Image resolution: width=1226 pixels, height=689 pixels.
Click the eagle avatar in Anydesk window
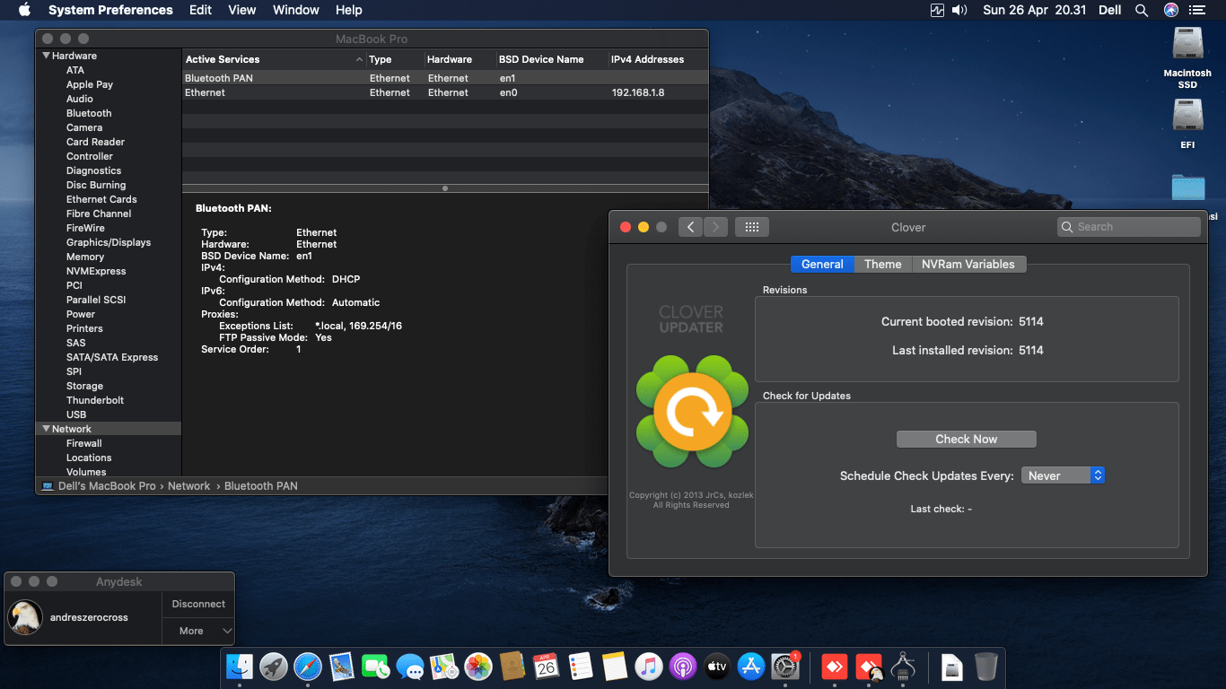click(25, 617)
